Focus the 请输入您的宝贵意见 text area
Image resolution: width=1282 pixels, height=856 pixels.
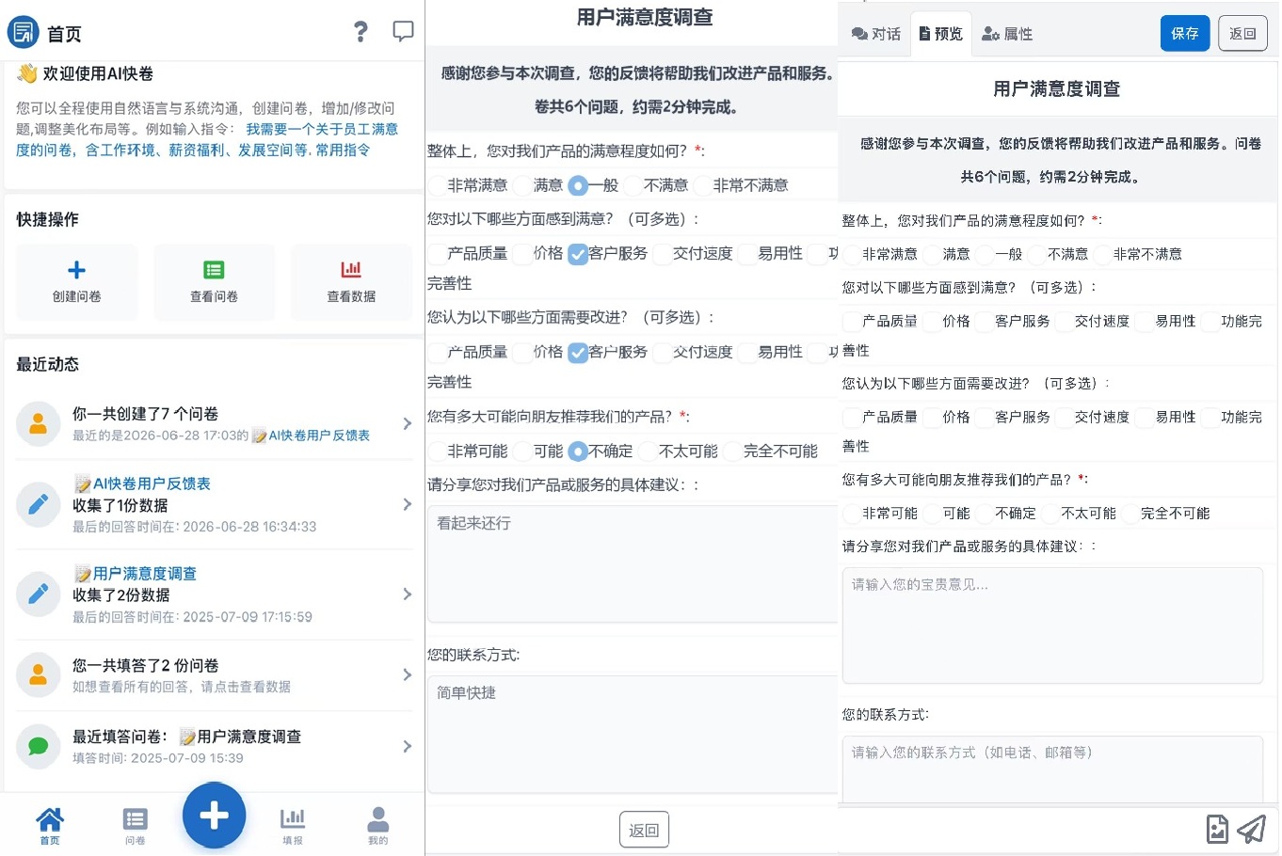(1052, 626)
